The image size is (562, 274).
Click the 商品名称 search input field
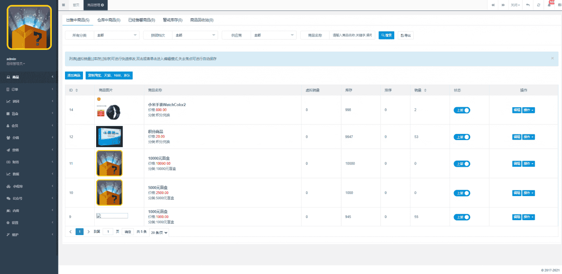point(352,35)
